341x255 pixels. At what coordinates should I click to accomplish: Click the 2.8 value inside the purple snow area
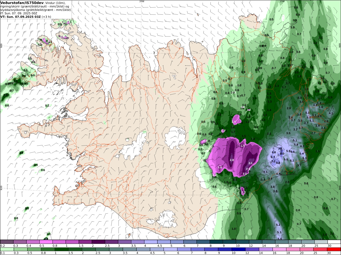pyautogui.click(x=232, y=160)
